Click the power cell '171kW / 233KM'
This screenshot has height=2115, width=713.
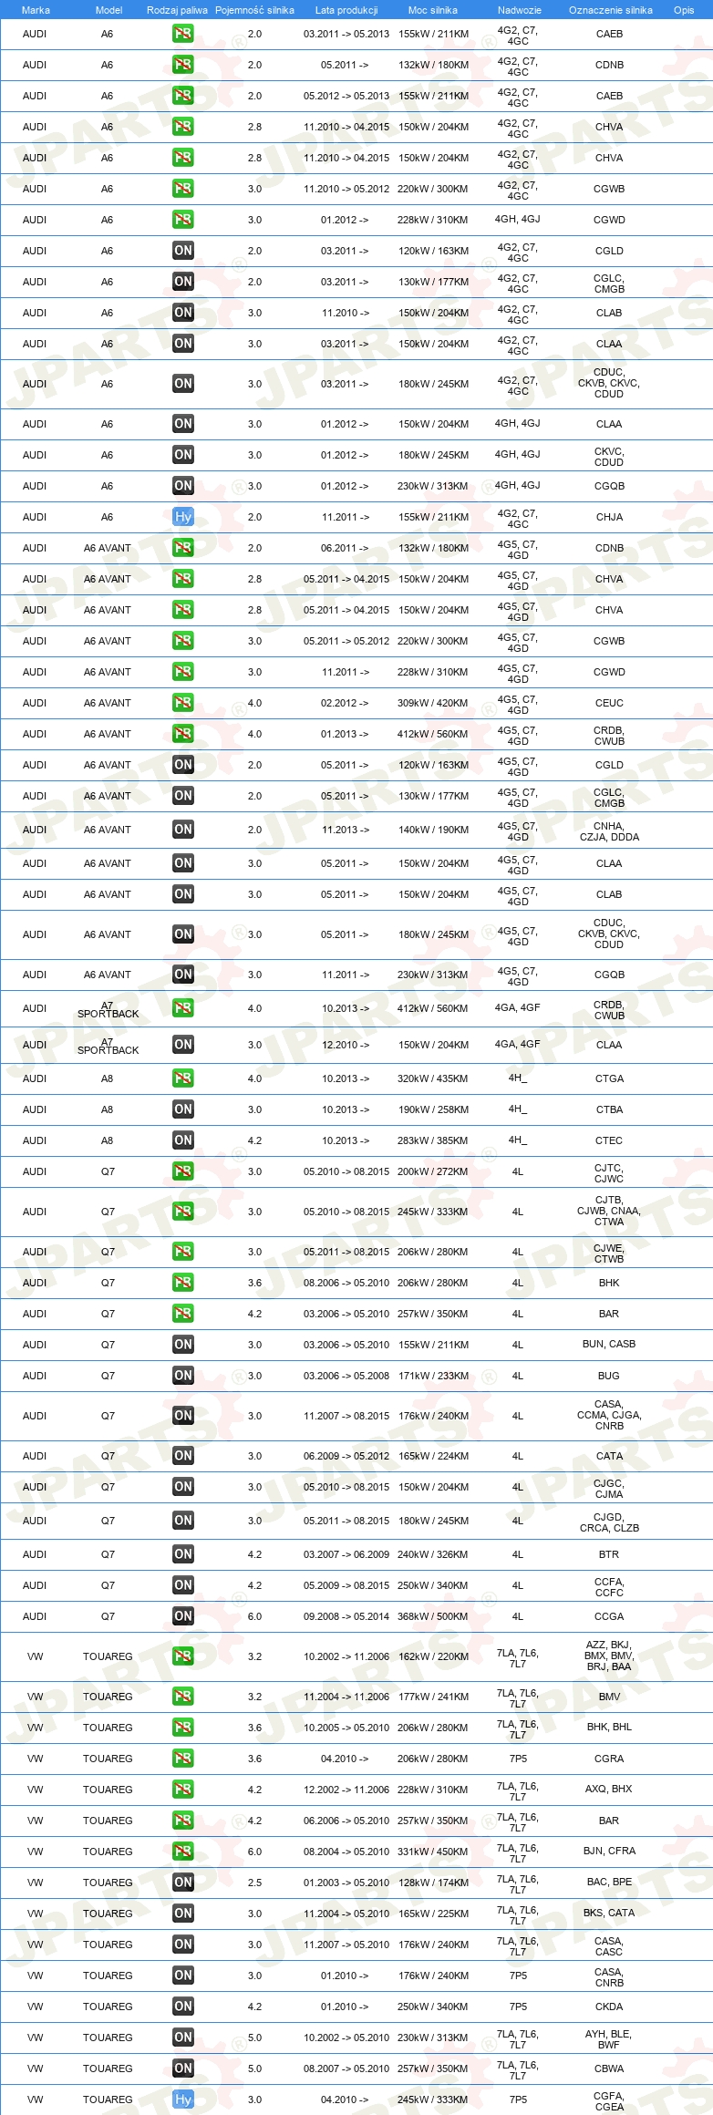click(x=433, y=1376)
